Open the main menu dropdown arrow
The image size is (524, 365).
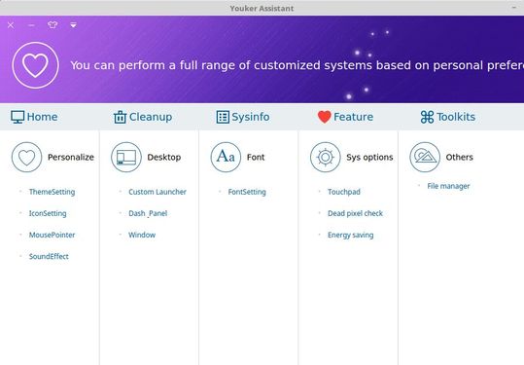pos(73,25)
